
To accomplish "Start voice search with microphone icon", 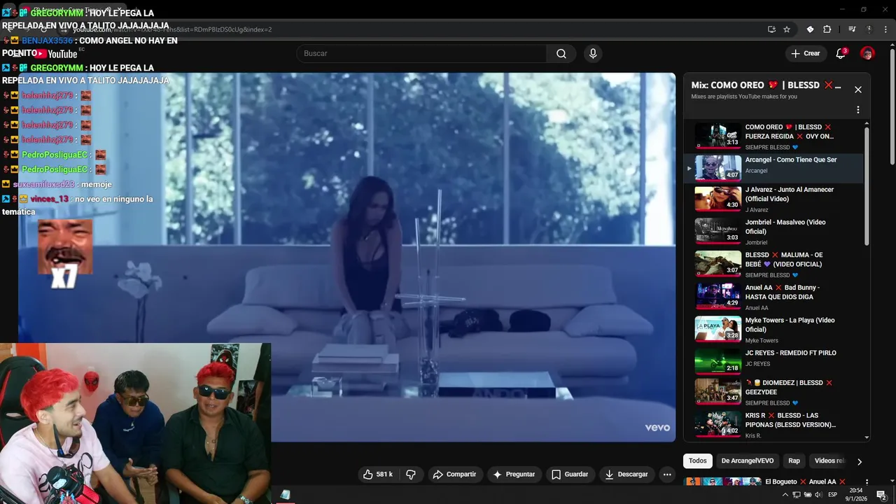I will point(593,54).
